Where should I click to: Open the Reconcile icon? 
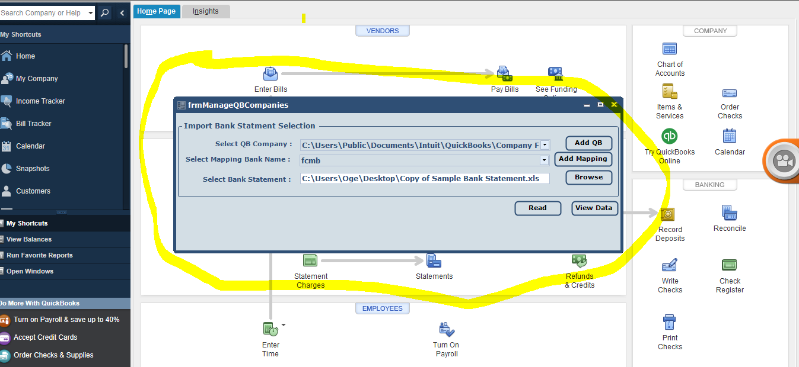click(x=730, y=213)
